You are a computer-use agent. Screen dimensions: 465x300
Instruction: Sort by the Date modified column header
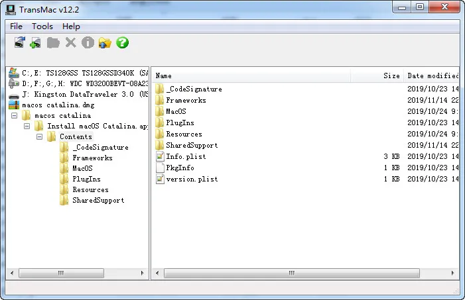click(431, 75)
